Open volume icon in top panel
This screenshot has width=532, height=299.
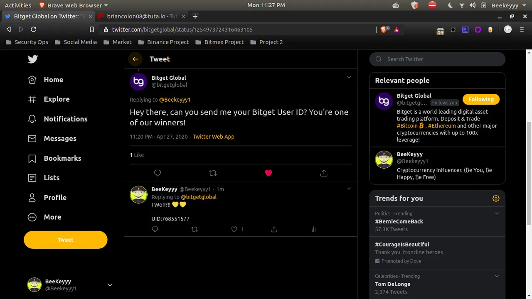[x=473, y=5]
